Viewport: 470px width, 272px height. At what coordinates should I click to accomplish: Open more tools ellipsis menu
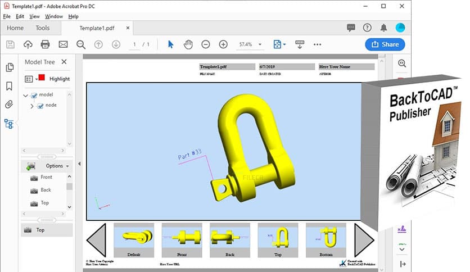pos(318,44)
